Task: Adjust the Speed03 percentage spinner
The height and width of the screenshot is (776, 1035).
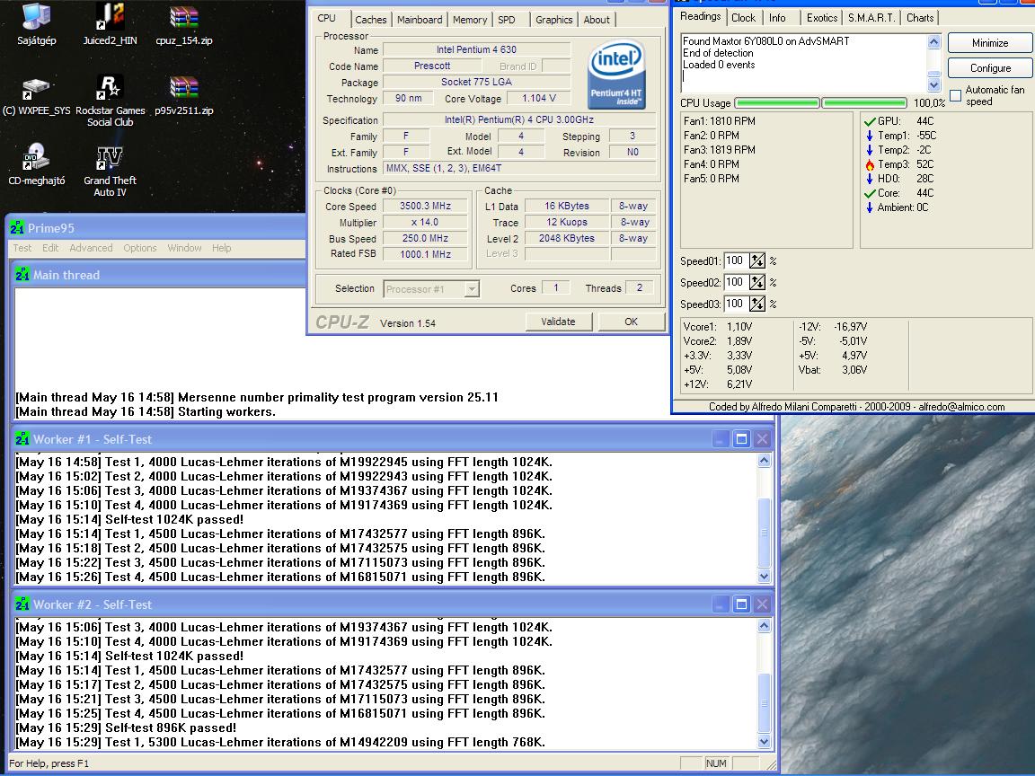Action: click(757, 304)
